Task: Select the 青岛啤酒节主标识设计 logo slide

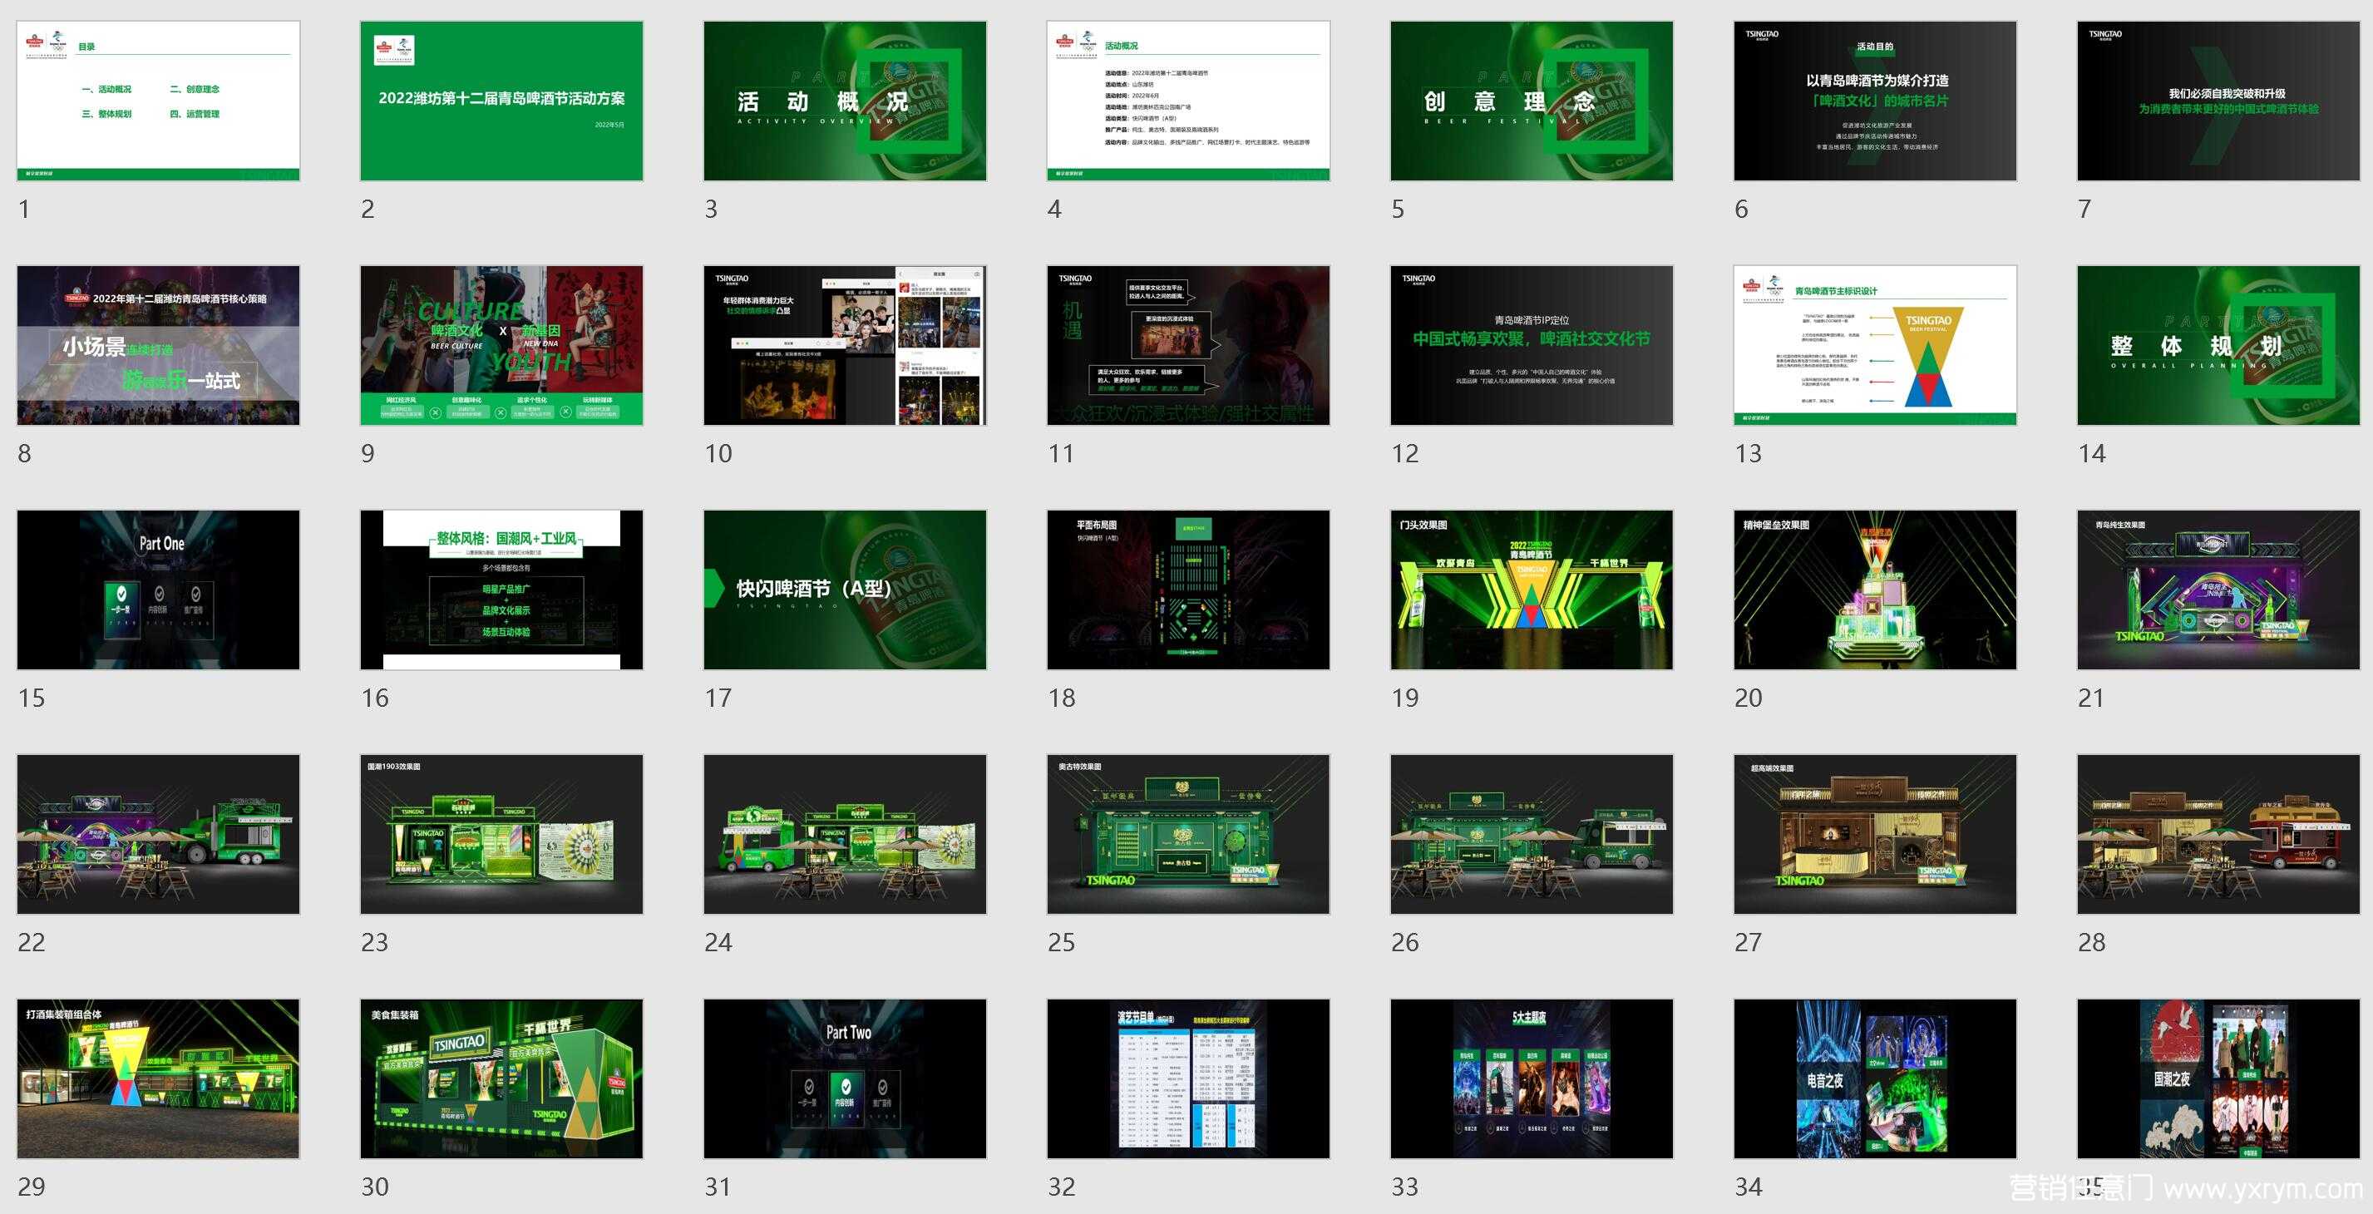Action: 1876,345
